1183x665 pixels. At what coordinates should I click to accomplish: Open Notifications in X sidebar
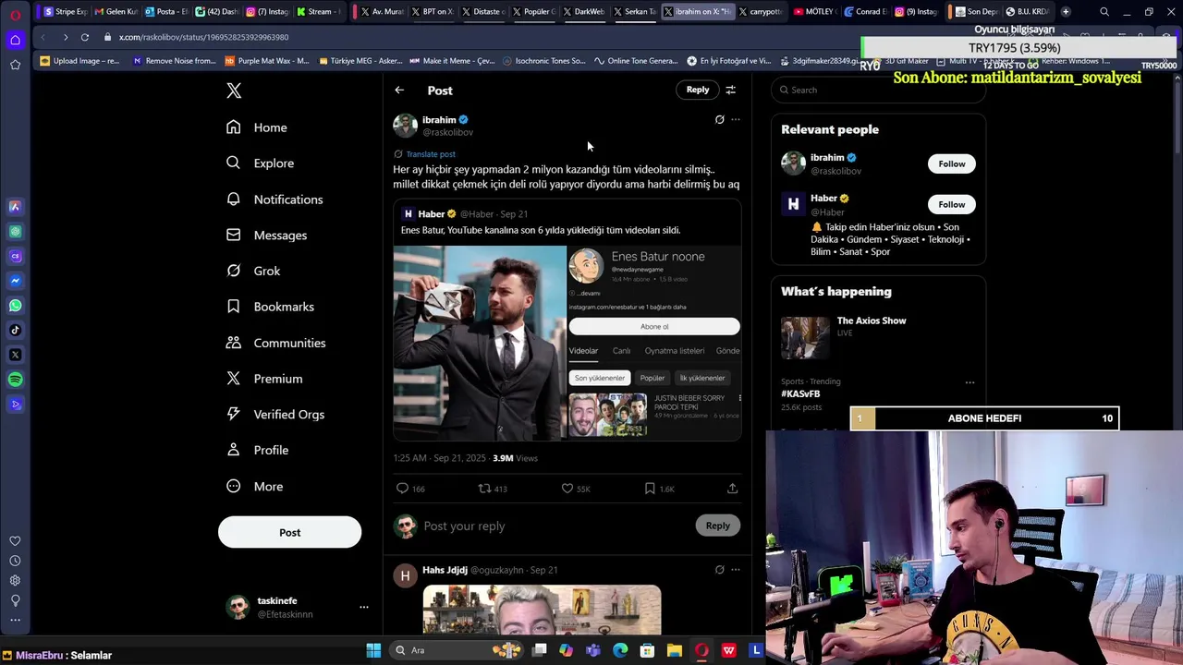point(274,199)
